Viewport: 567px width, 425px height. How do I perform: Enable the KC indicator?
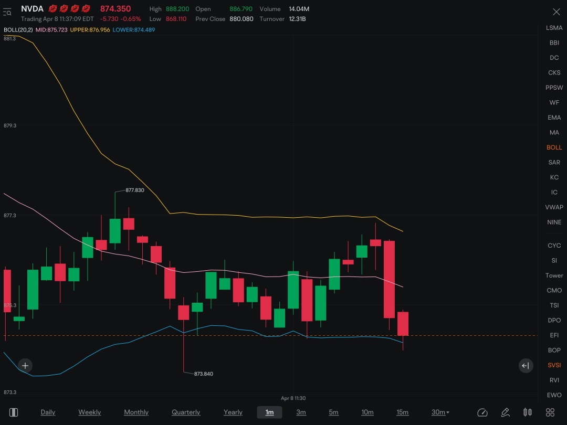[x=554, y=177]
